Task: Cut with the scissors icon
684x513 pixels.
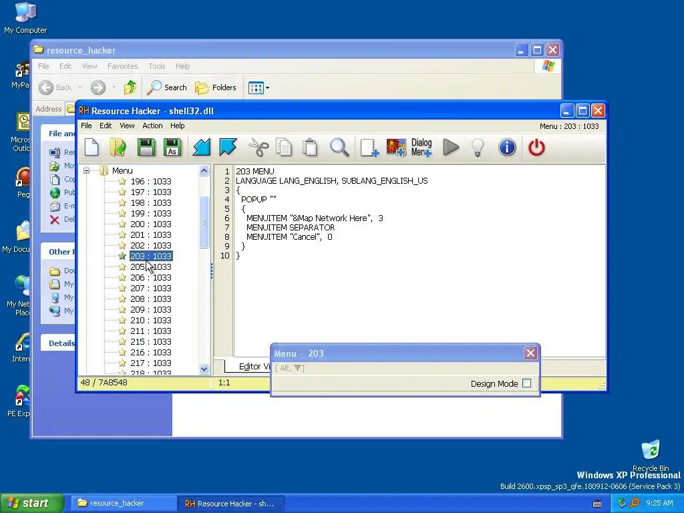Action: coord(259,148)
